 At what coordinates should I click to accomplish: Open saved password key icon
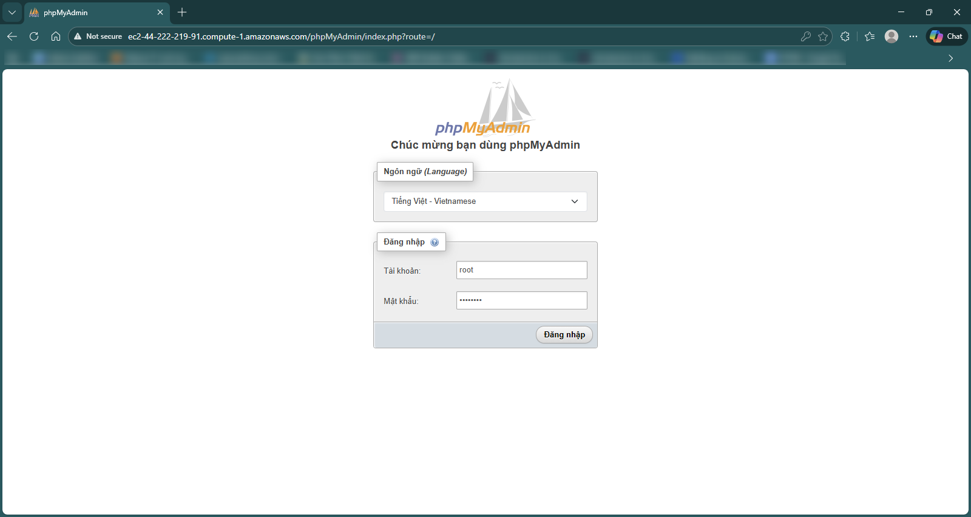point(806,36)
